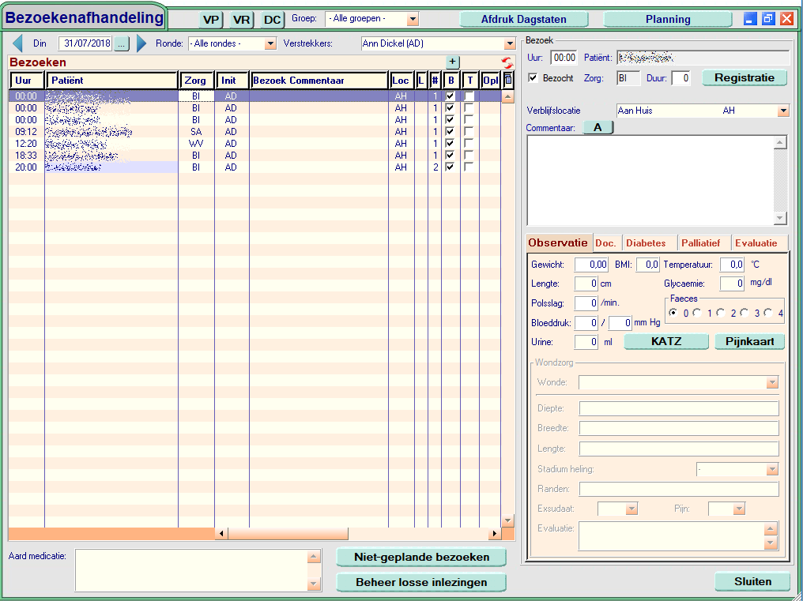Click the VR toolbar button
This screenshot has width=803, height=601.
click(x=242, y=20)
